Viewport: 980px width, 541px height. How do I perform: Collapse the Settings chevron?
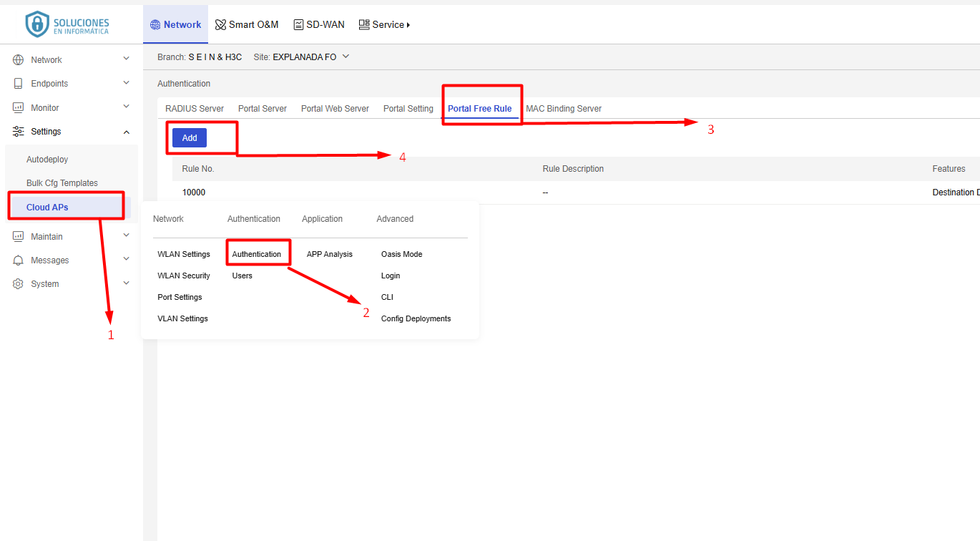pyautogui.click(x=127, y=132)
